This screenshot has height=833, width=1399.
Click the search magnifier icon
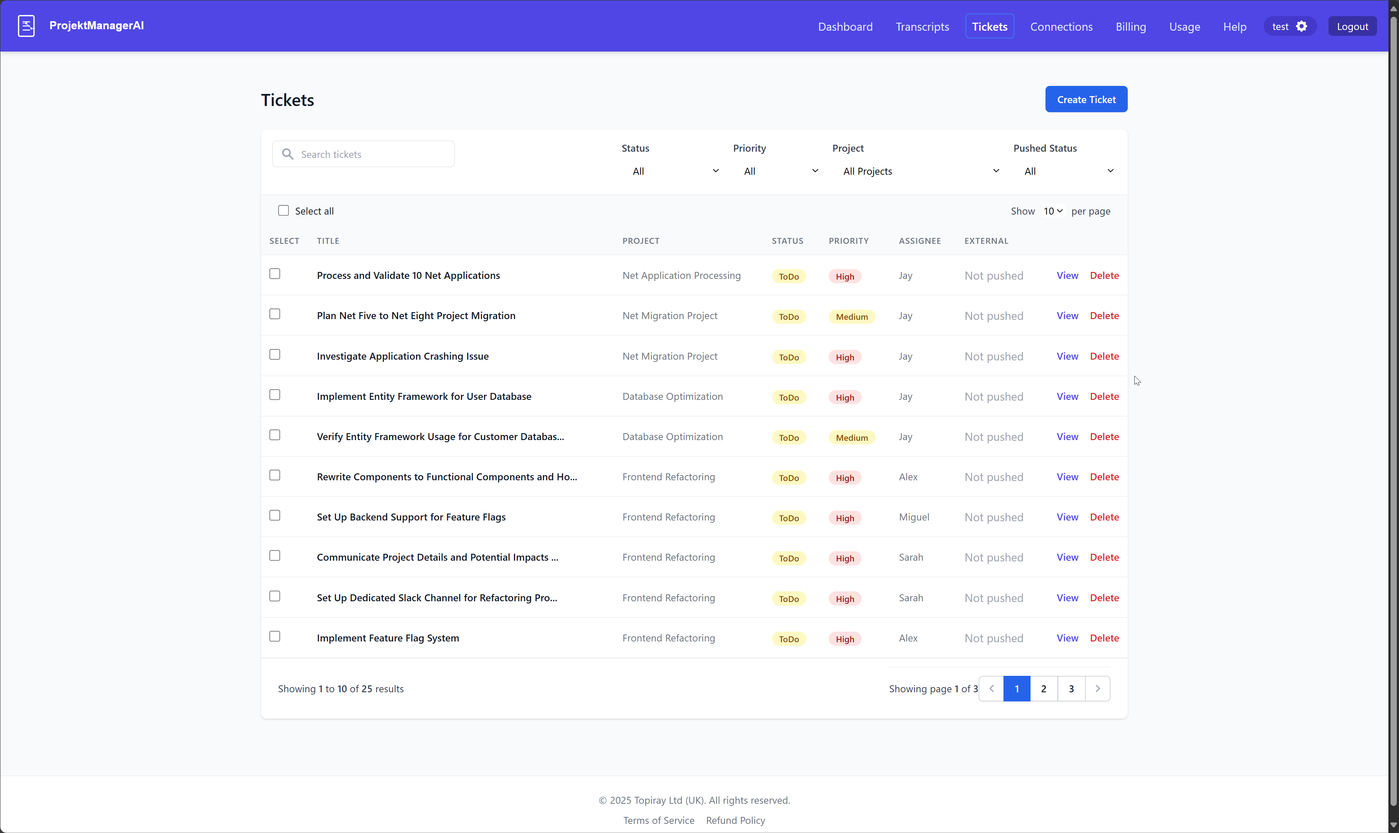tap(287, 154)
